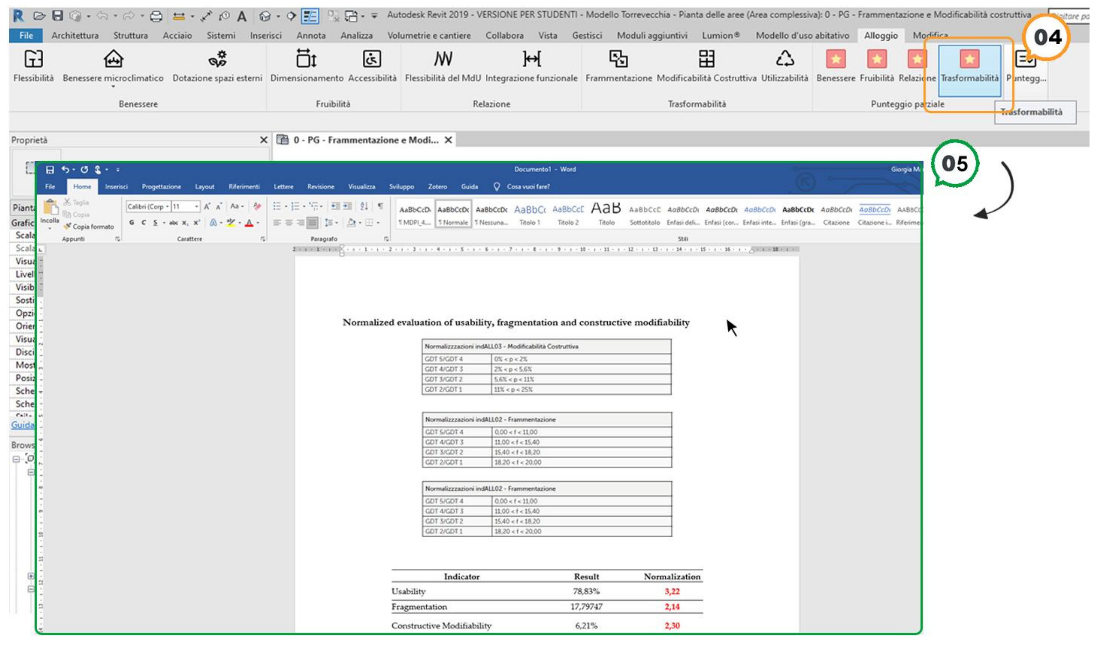Expand the Incolla paste dropdown arrow

(x=50, y=229)
